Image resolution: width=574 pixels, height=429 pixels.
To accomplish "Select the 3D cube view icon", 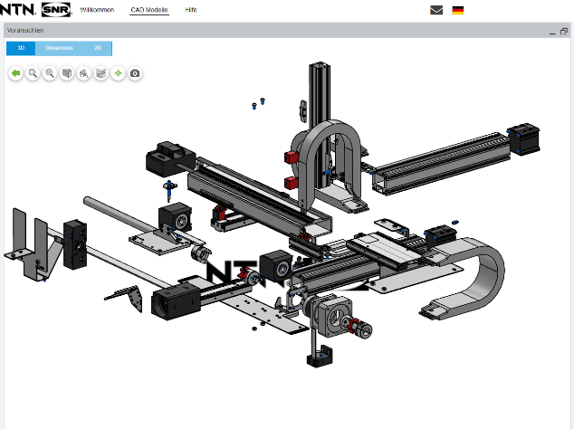I will coord(67,73).
